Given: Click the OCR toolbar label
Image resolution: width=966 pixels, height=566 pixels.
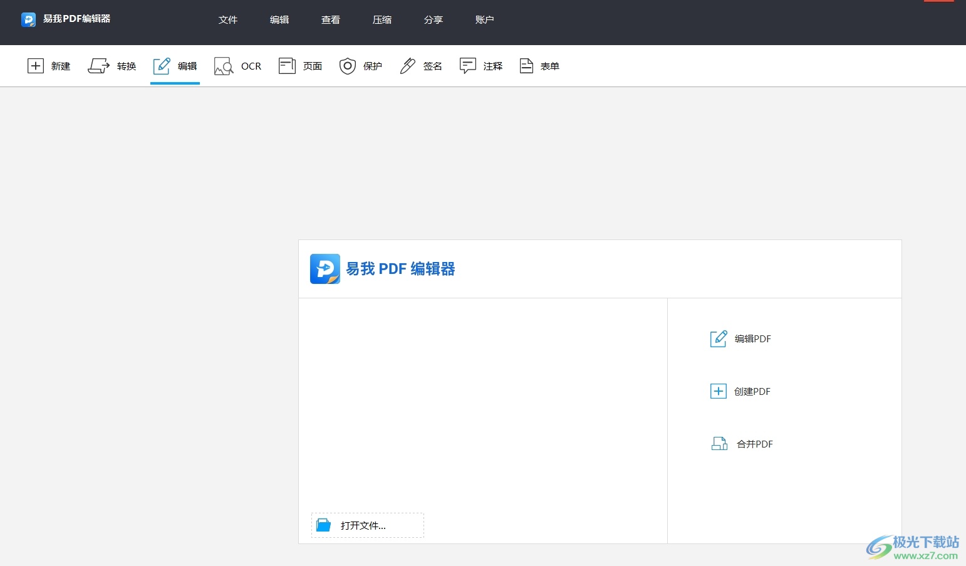Looking at the screenshot, I should (251, 66).
